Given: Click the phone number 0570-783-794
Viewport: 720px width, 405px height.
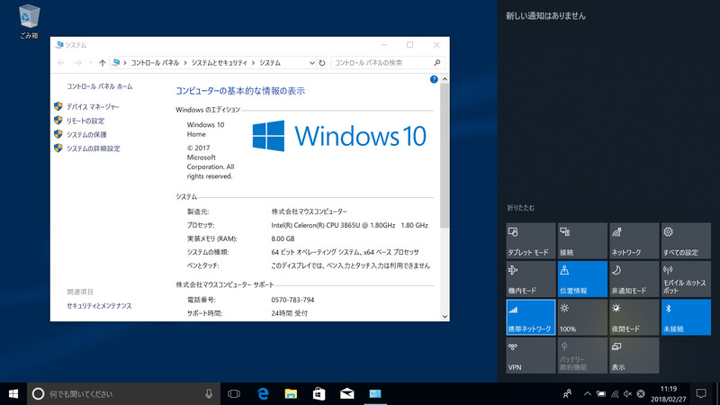Looking at the screenshot, I should [x=292, y=300].
